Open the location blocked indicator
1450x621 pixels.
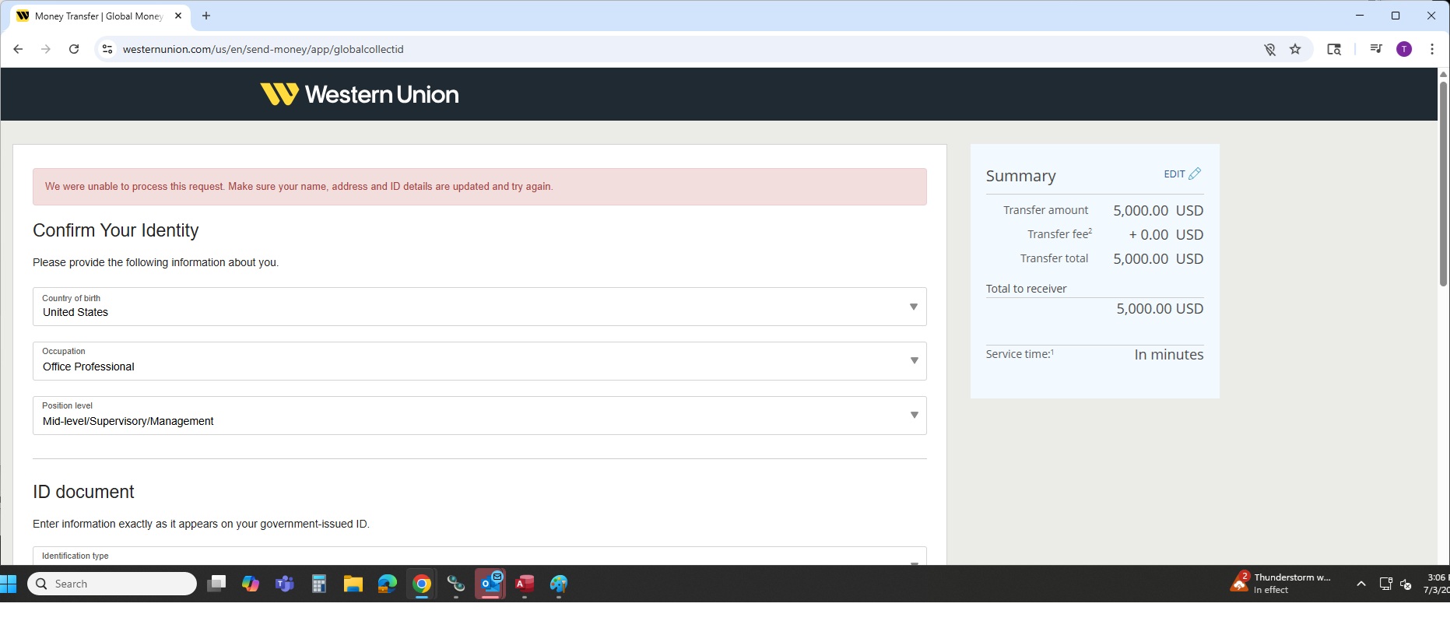[x=1269, y=49]
